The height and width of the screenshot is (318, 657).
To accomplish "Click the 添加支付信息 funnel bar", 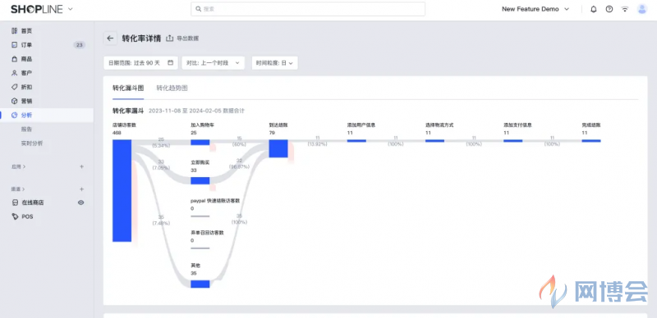I will [512, 141].
